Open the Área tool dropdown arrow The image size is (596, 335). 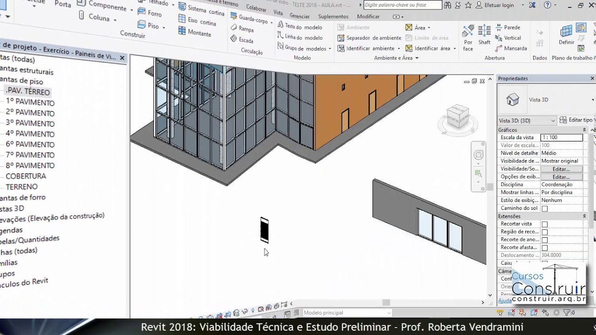click(429, 28)
